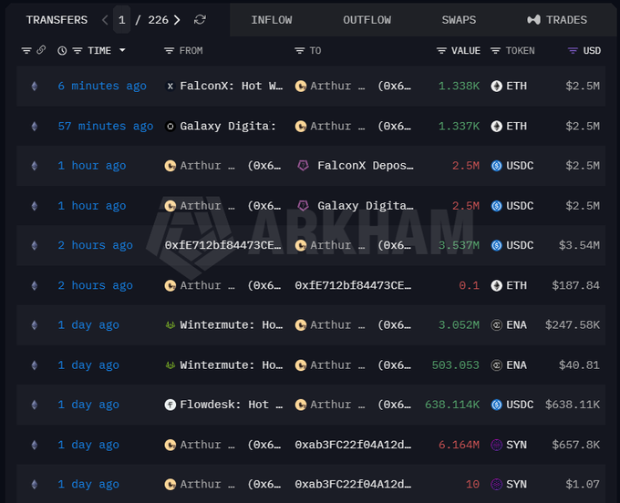Open the 57 minutes ago transaction
This screenshot has height=503, width=620.
pyautogui.click(x=106, y=127)
